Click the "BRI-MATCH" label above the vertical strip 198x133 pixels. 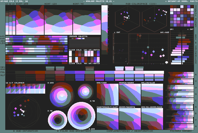point(107,4)
